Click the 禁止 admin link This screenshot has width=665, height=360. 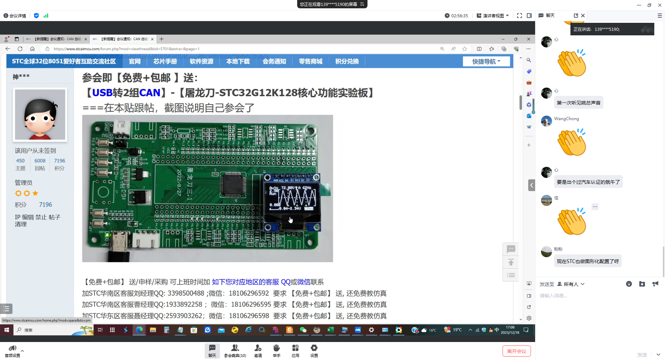[41, 217]
